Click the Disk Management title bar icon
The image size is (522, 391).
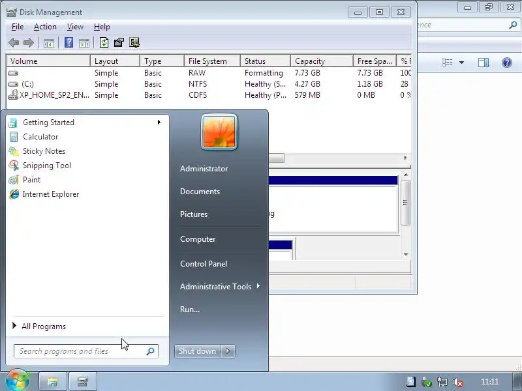(11, 12)
